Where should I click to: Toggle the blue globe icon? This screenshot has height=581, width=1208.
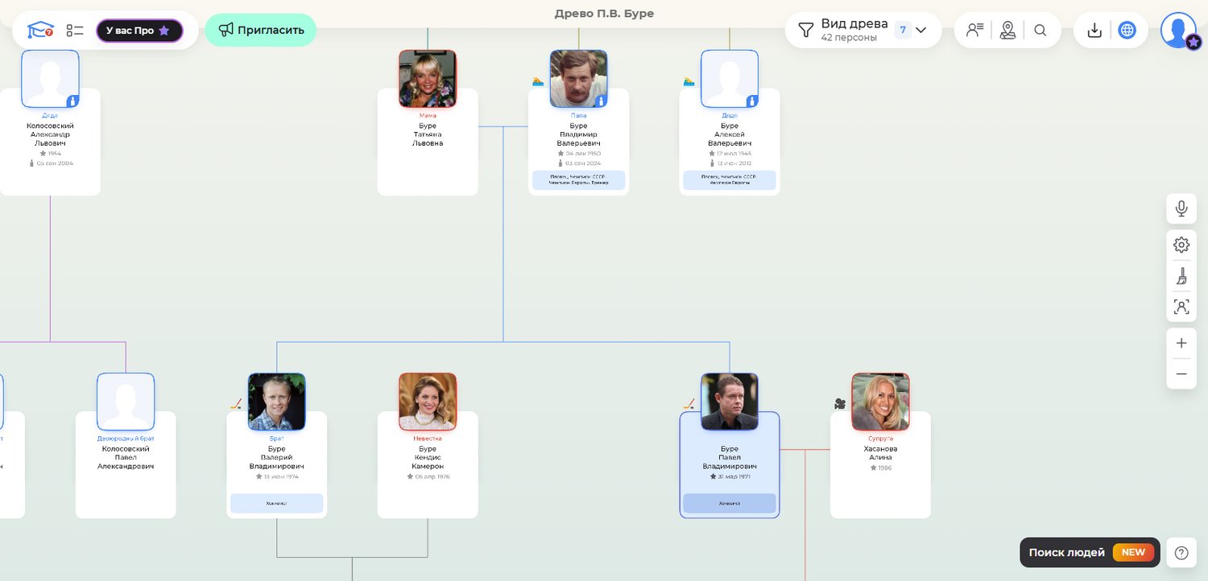1127,31
